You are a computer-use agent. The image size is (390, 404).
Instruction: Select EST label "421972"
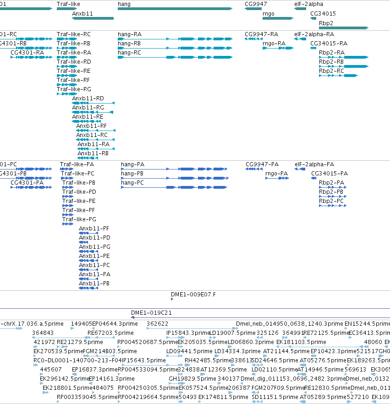point(44,342)
